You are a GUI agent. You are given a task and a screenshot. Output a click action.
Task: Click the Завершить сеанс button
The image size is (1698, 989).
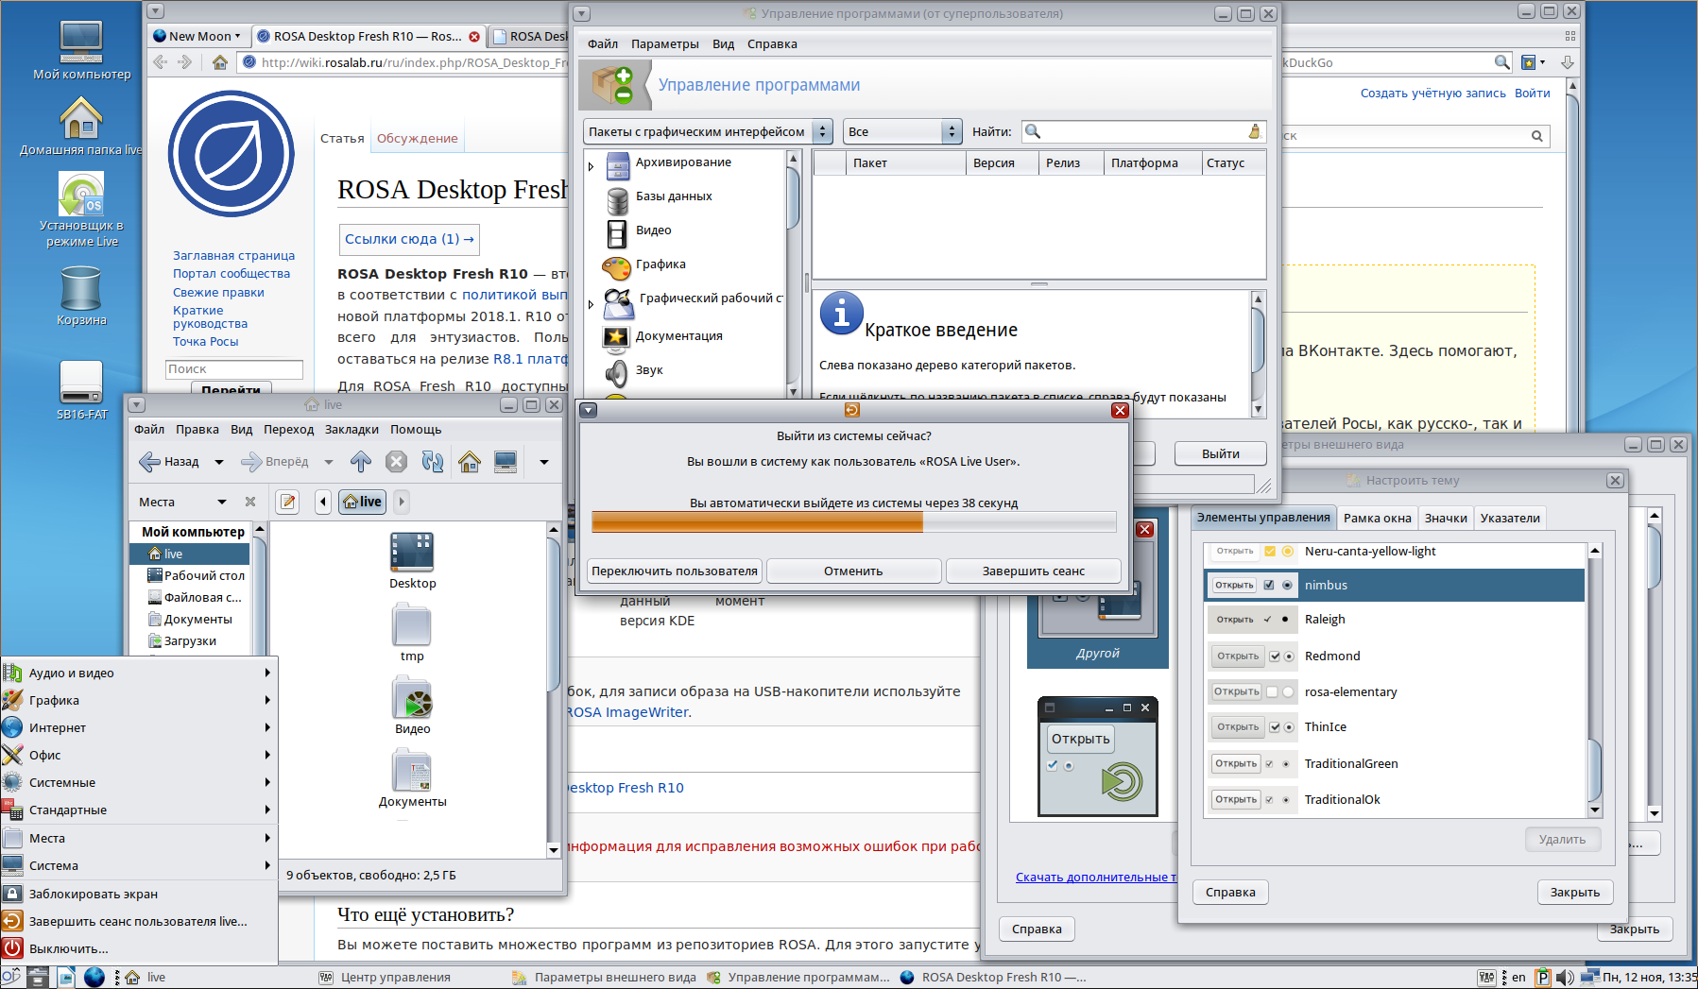click(1033, 571)
